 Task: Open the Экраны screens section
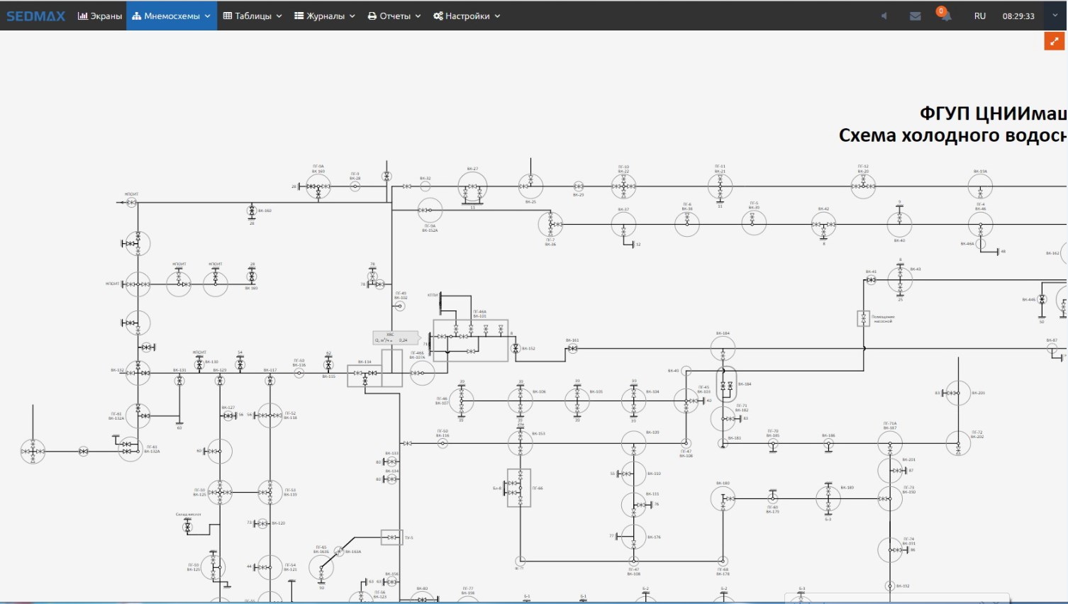[x=100, y=16]
